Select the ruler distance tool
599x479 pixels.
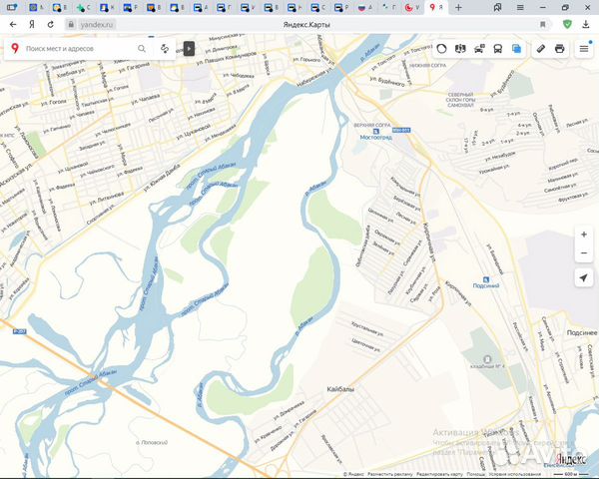pos(540,49)
